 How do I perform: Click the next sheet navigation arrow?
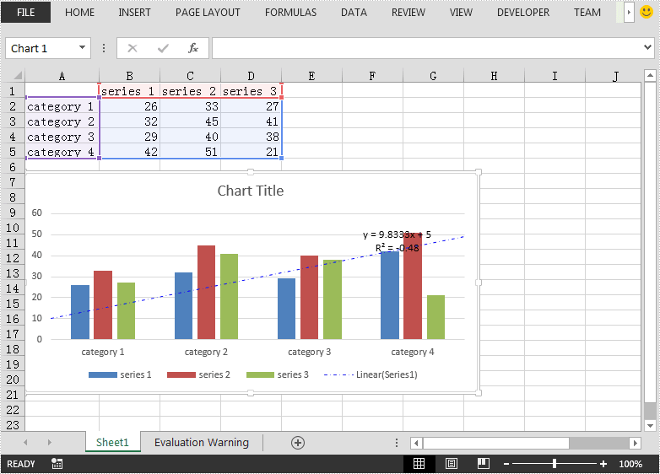point(49,442)
